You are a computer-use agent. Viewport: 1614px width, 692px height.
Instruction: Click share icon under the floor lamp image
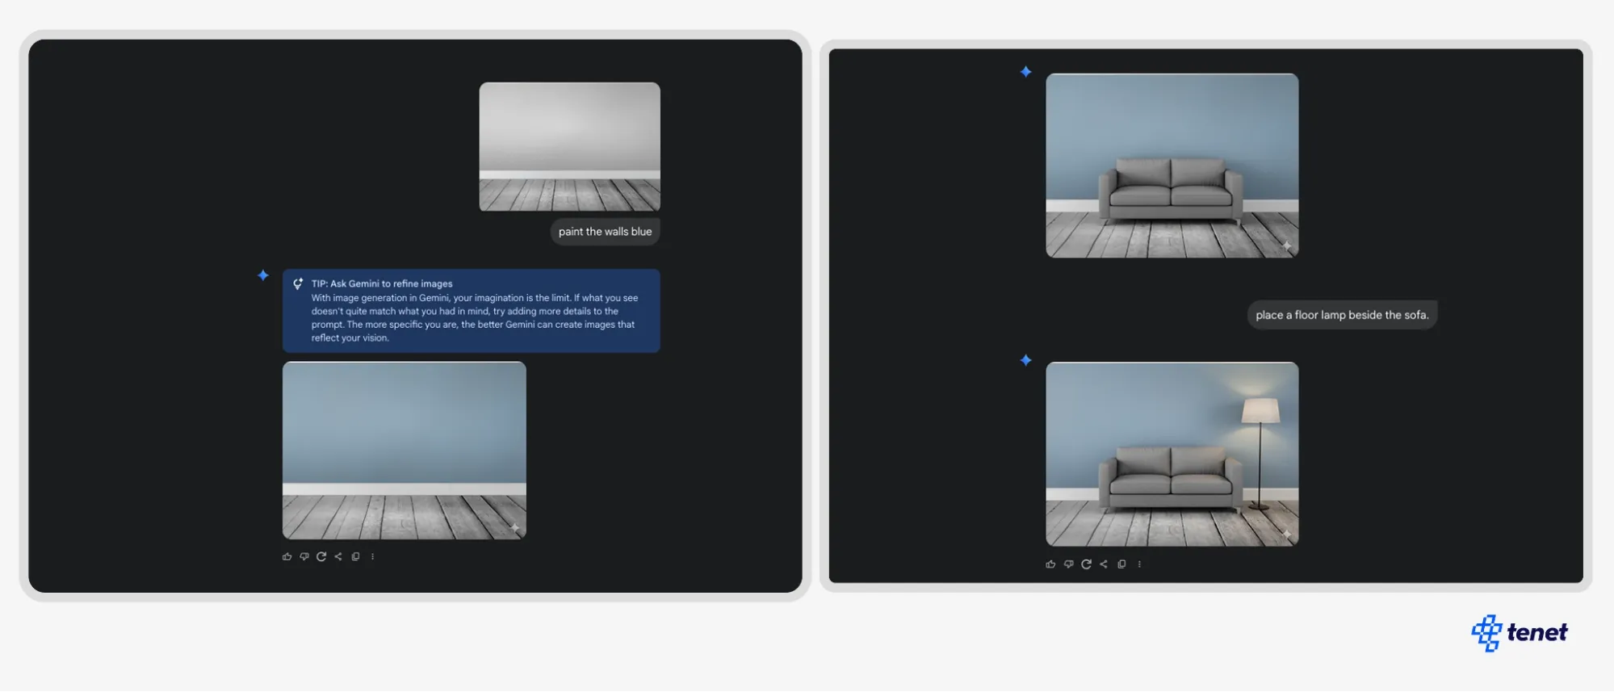click(1104, 564)
